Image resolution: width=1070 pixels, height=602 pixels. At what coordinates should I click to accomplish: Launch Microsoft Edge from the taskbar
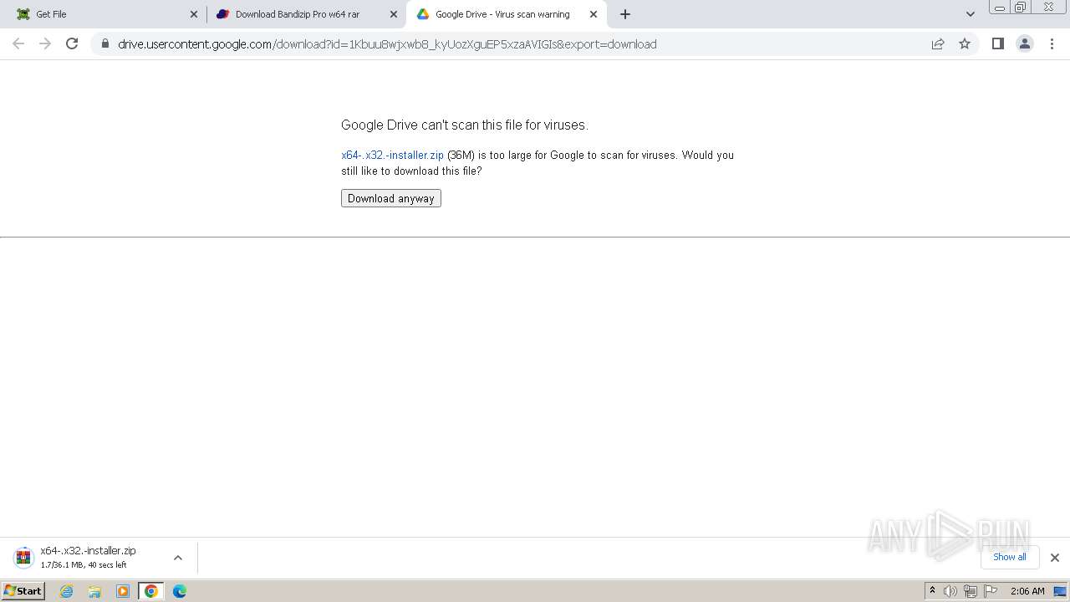(x=179, y=591)
